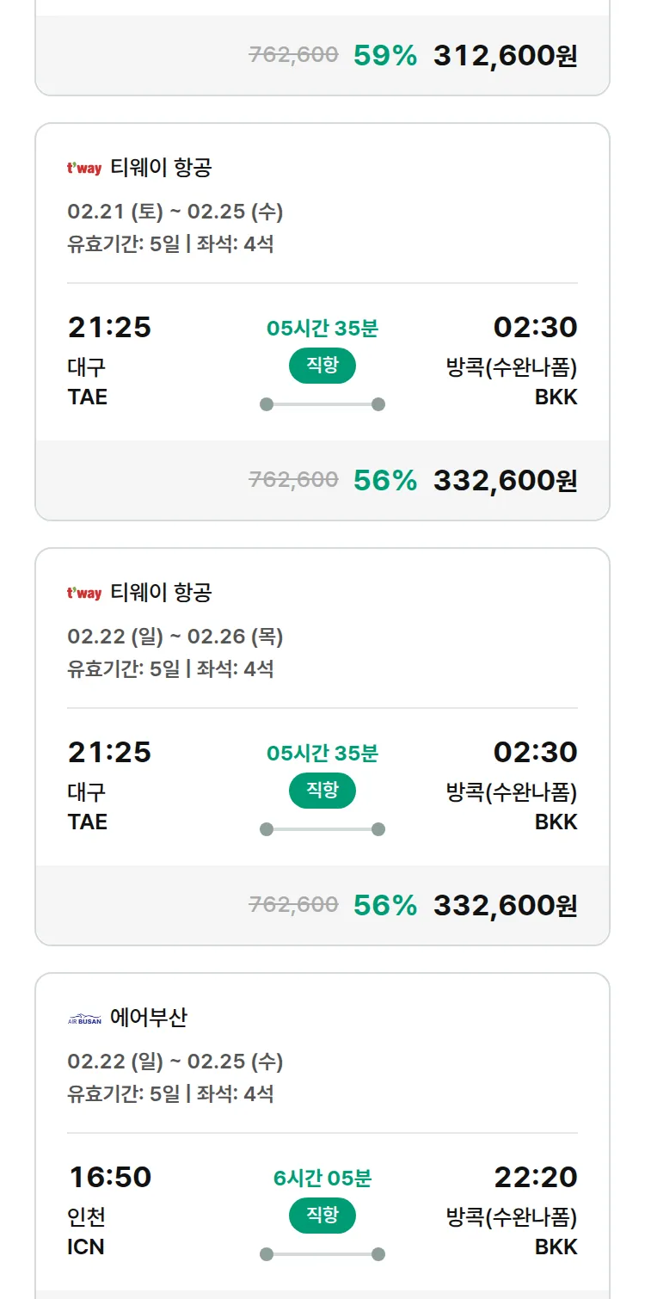Tap the 16:50 인천 departure time
Screen dimensions: 645x1299
tap(109, 1177)
